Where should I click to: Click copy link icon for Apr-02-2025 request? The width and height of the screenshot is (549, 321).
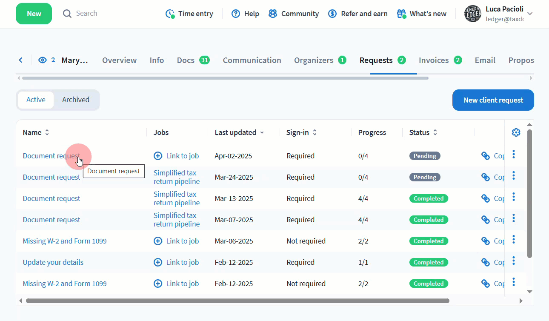pos(486,156)
